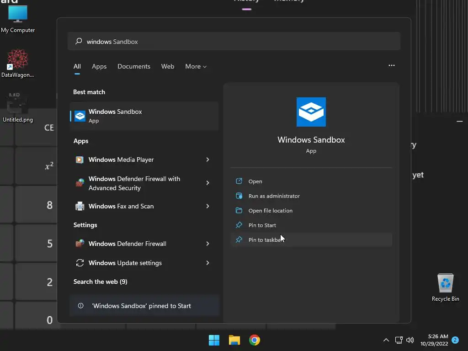Select the DataWagon desktop shortcut
The height and width of the screenshot is (351, 468).
[x=18, y=63]
